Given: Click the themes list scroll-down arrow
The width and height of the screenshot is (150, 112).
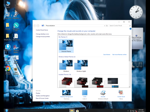Looking at the screenshot, I should [129, 87].
